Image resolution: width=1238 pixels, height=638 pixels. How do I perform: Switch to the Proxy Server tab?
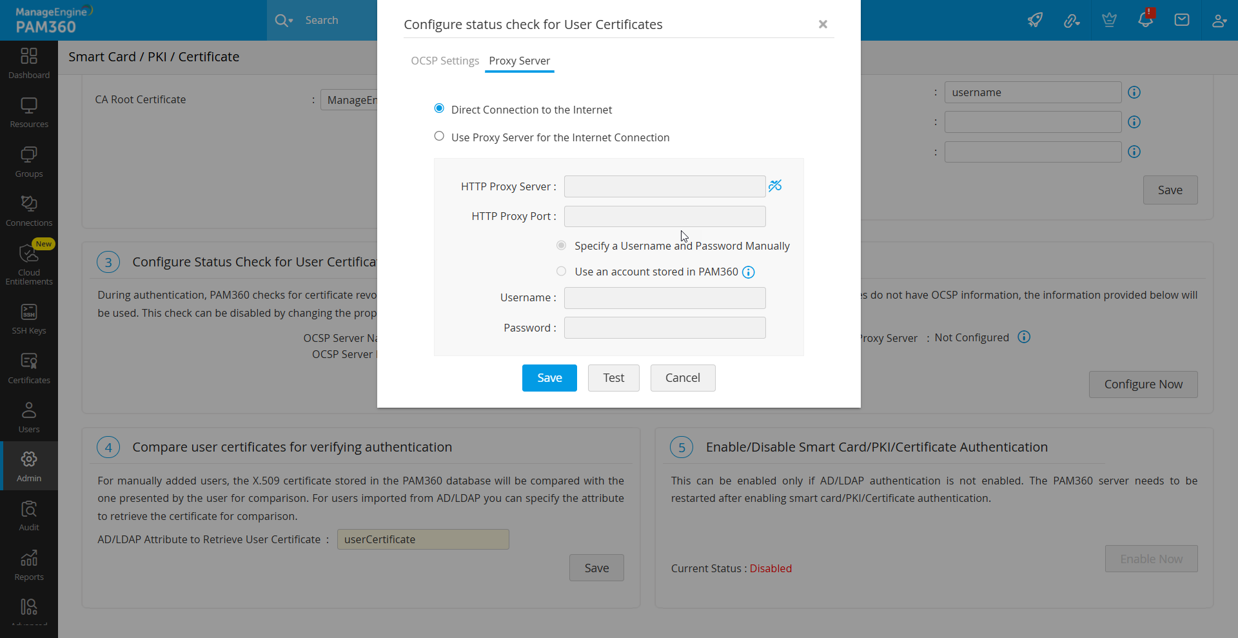[519, 61]
